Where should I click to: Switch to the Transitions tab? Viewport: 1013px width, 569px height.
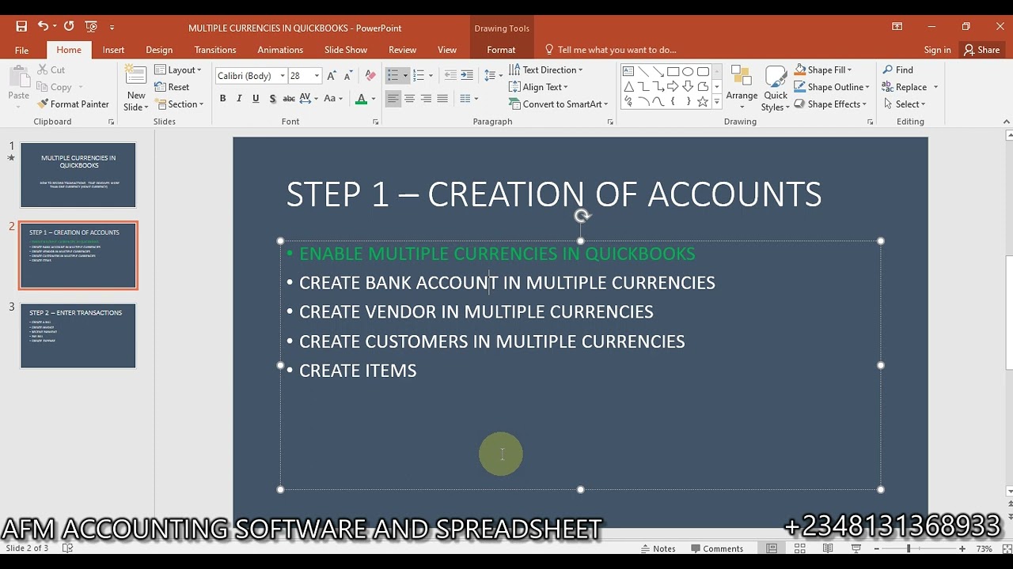[x=215, y=50]
